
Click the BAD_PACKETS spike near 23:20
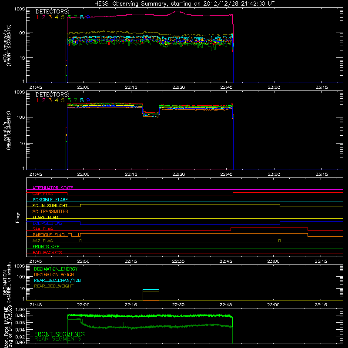(x=336, y=252)
